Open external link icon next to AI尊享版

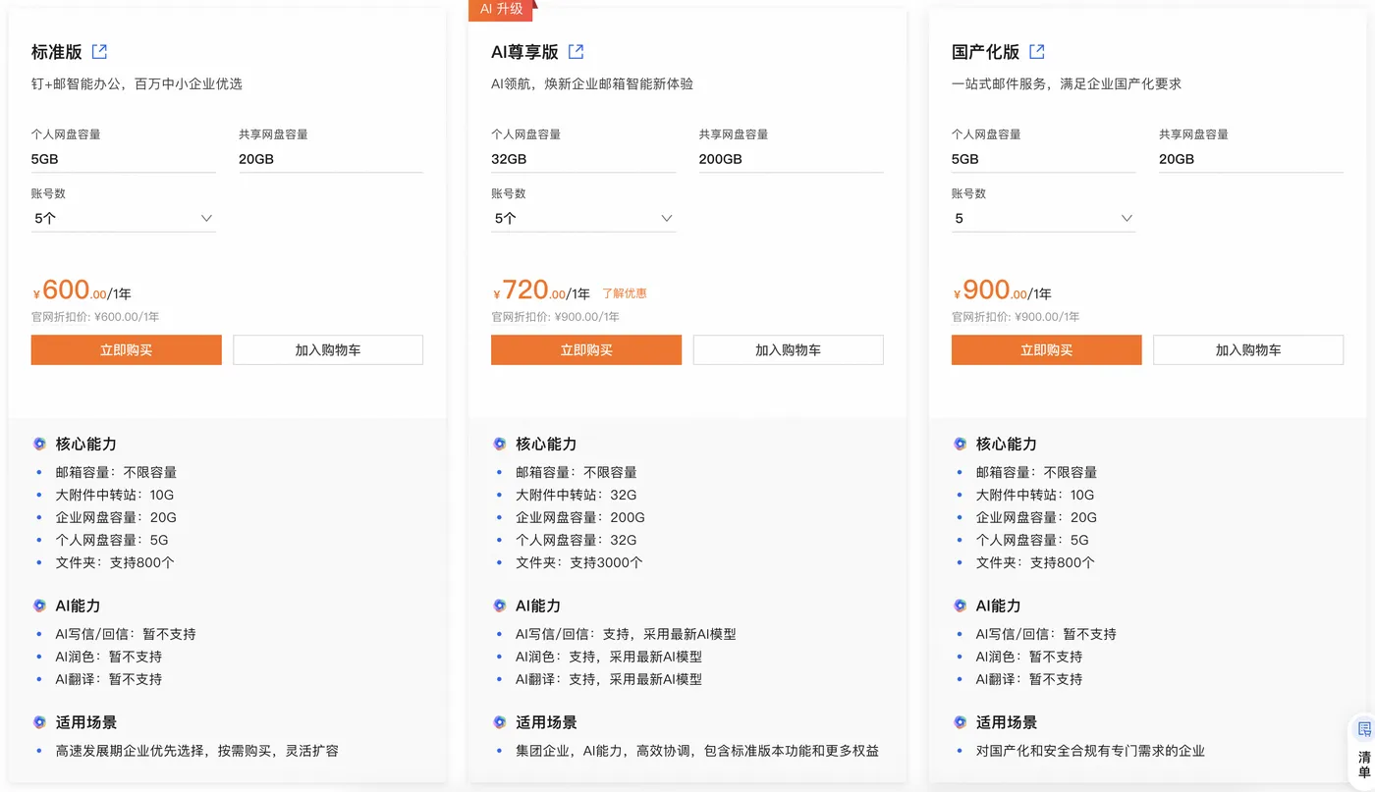point(577,52)
